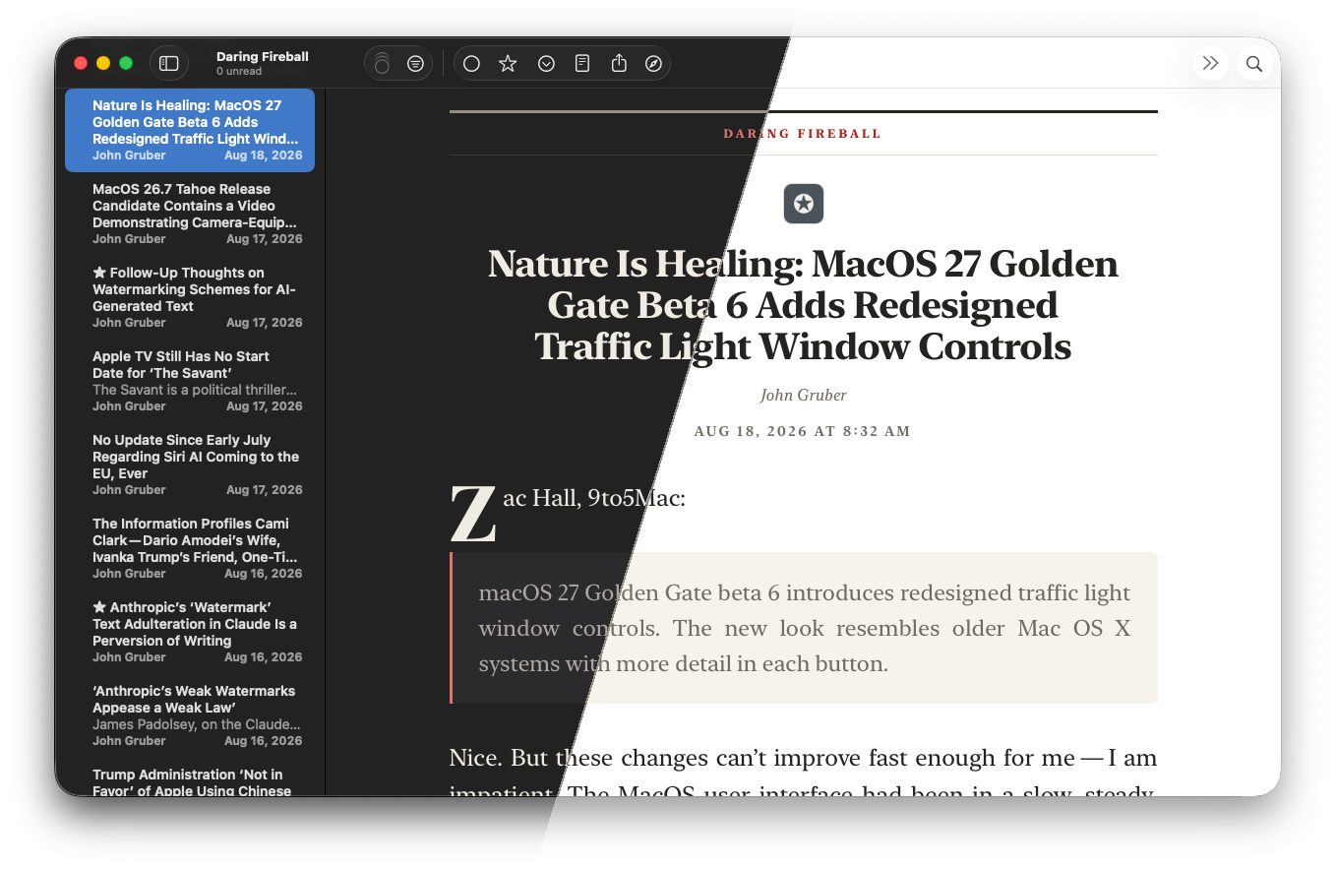
Task: Click the macOS 27 Golden Gate blockquote
Action: pyautogui.click(x=804, y=628)
